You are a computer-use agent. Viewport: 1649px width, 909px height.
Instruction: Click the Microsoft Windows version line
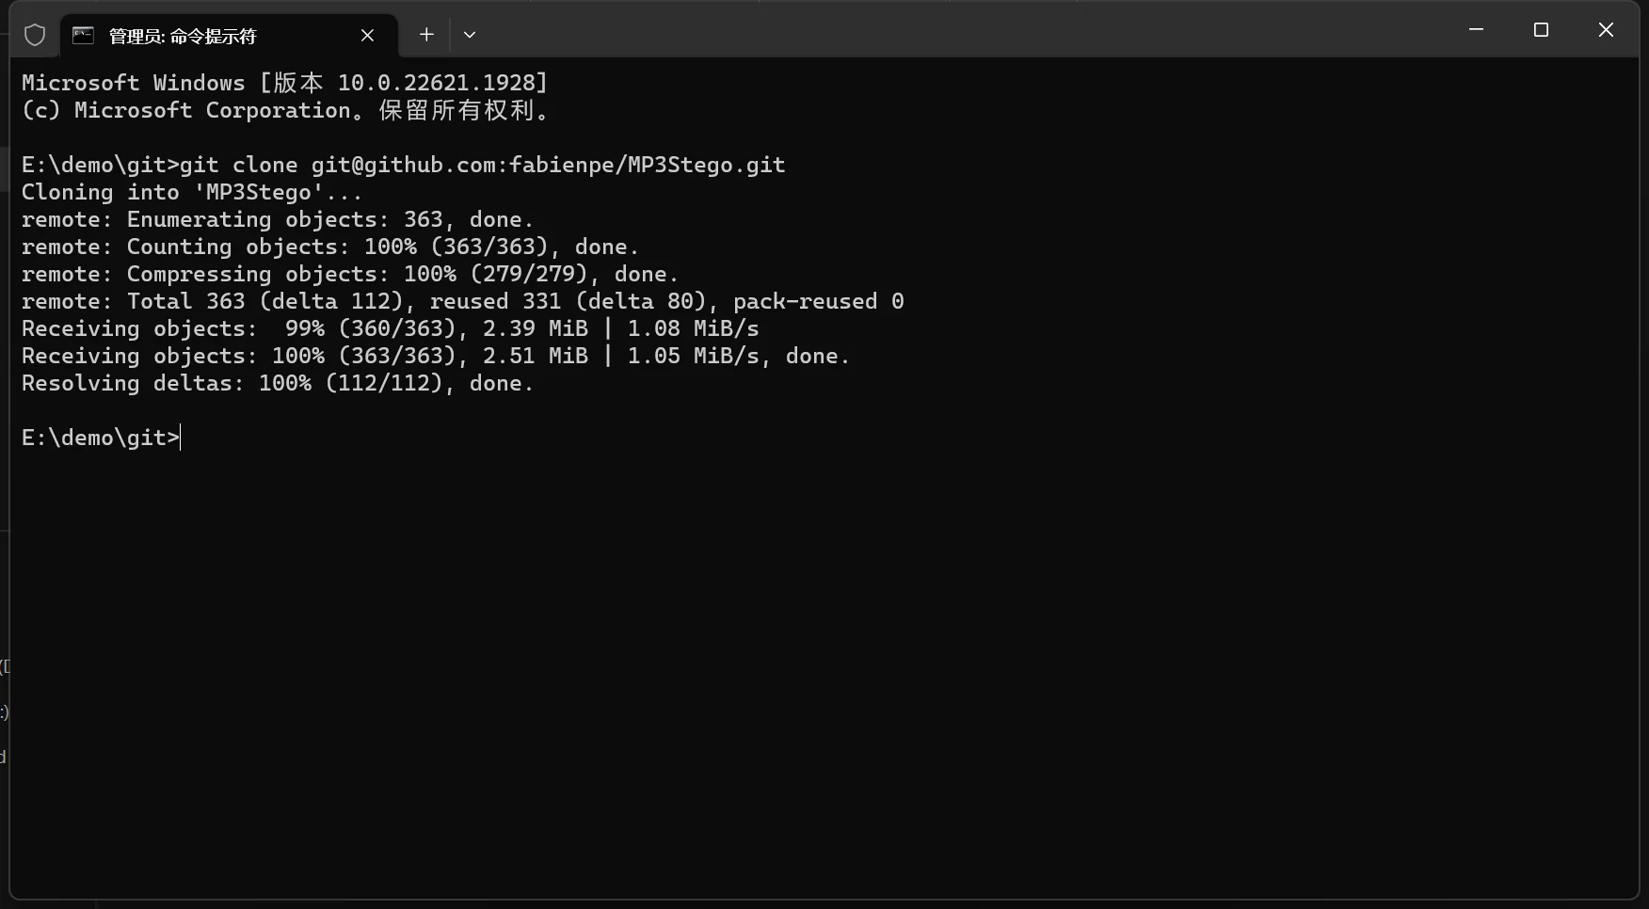[284, 84]
